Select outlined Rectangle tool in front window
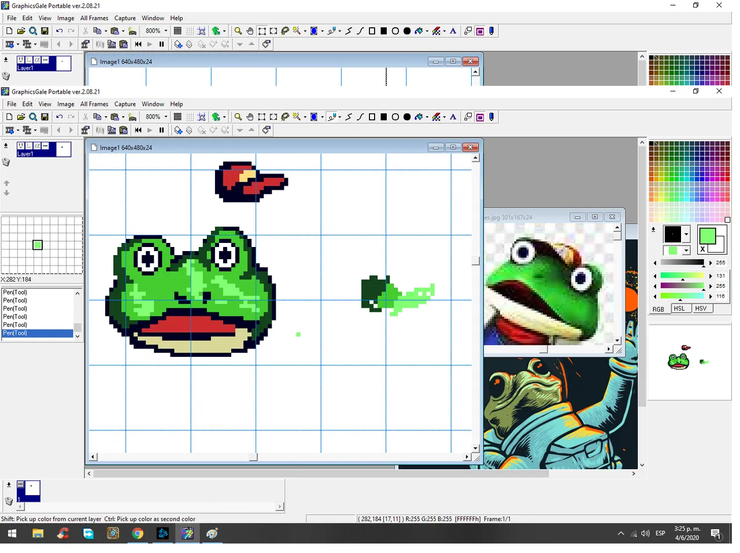Image resolution: width=740 pixels, height=553 pixels. 372,117
